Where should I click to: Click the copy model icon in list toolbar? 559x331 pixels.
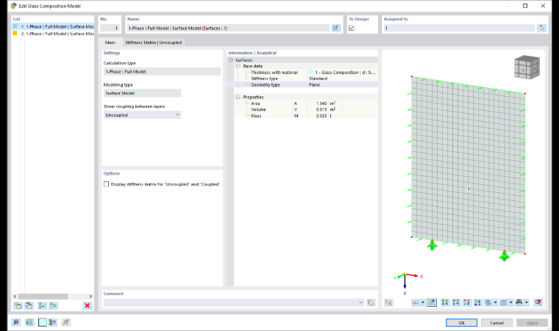tap(29, 305)
